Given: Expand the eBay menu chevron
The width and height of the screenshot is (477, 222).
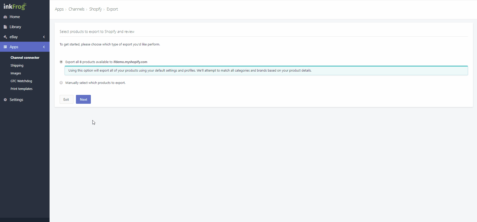Looking at the screenshot, I should click(x=44, y=37).
